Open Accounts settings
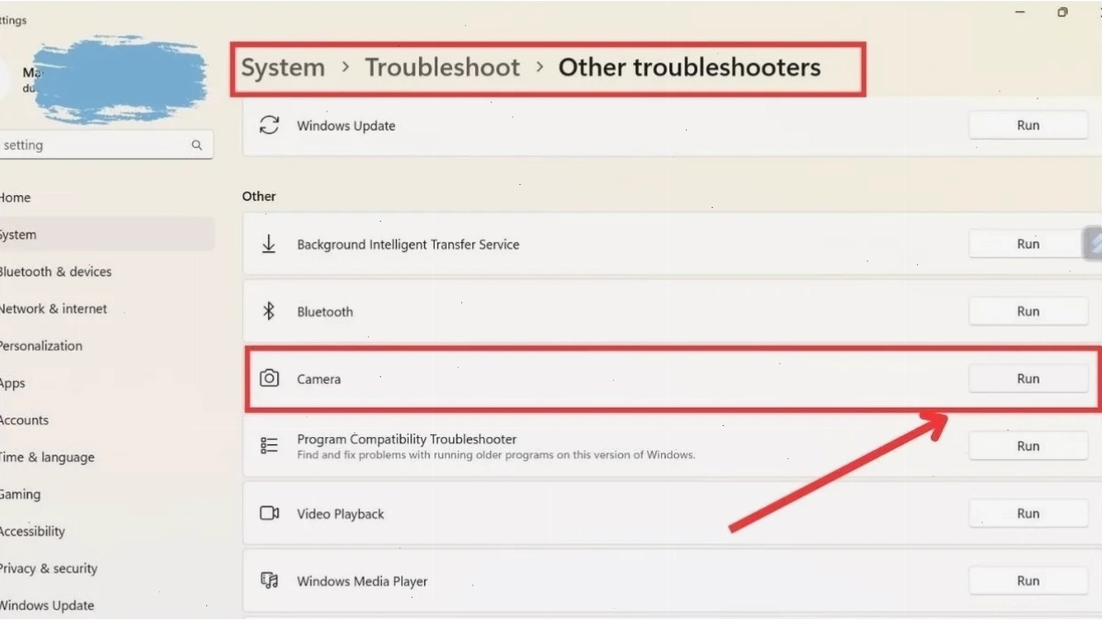The image size is (1102, 621). (x=25, y=420)
